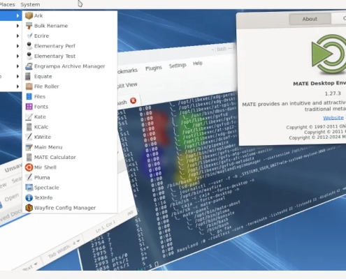Expand the fourth category submenu arrow
The image size is (346, 279).
click(x=17, y=46)
